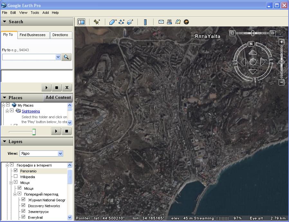Click the email envelope icon
Screen dimensions: 289x222
[x=161, y=22]
